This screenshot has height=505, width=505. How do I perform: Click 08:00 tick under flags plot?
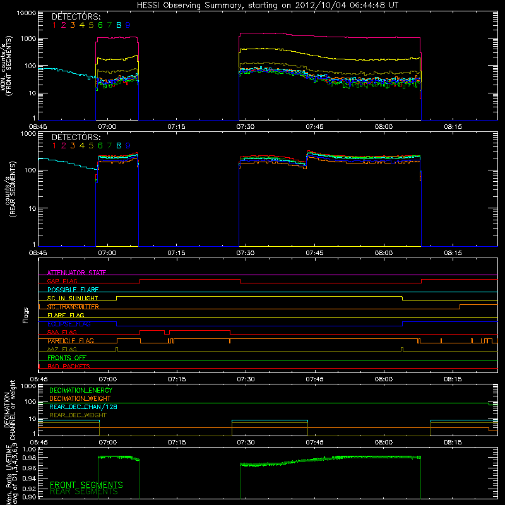click(384, 379)
